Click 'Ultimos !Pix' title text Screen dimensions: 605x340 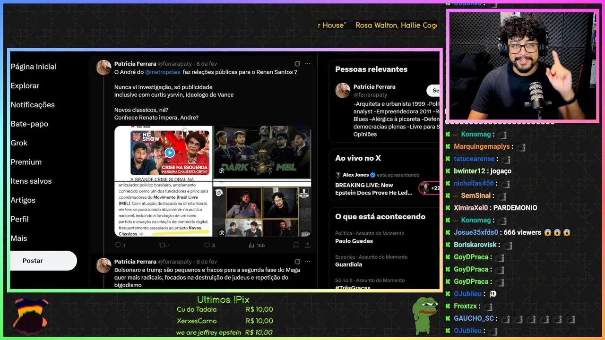click(x=223, y=300)
